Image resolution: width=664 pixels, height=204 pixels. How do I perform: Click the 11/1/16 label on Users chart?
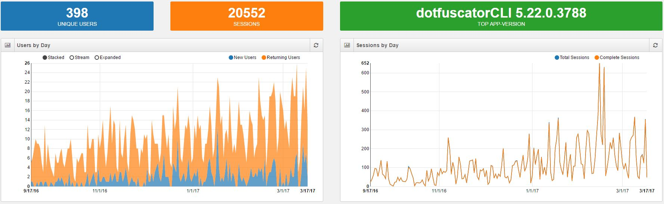point(100,191)
